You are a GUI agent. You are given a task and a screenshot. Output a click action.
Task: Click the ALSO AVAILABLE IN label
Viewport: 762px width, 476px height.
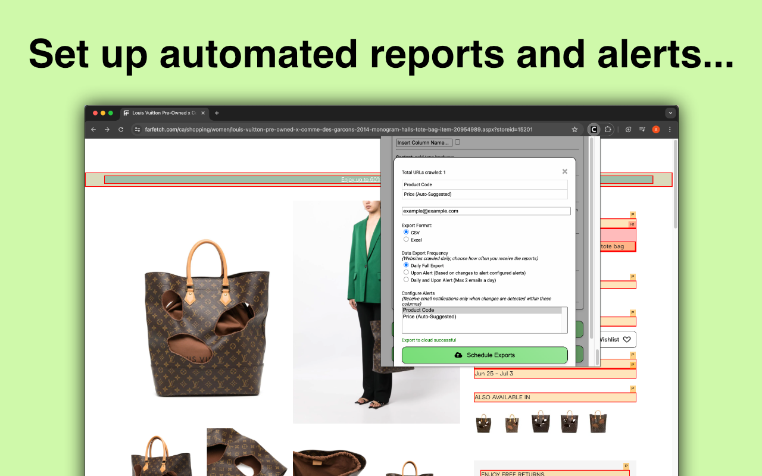[x=502, y=397]
